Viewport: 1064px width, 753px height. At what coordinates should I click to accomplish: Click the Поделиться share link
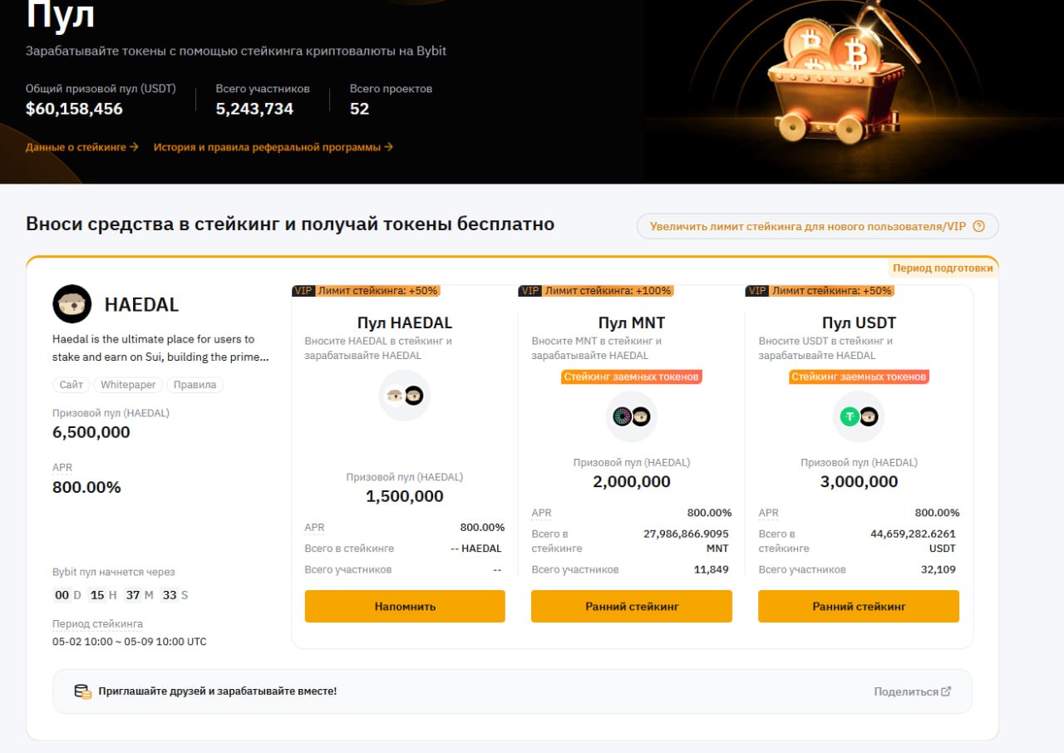tap(912, 691)
